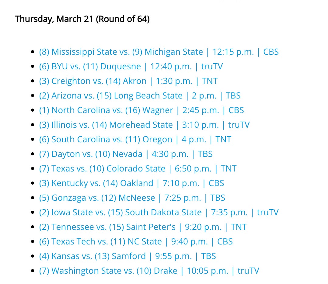Viewport: 328px width, 284px height.
Task: Open Tennessee vs. Saint Peter's game
Action: (x=143, y=227)
